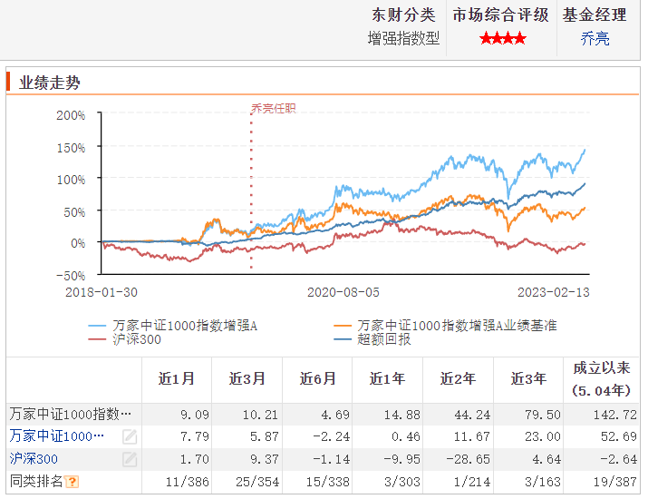The width and height of the screenshot is (648, 499).
Task: Select the 近3年 column header
Action: 528,379
